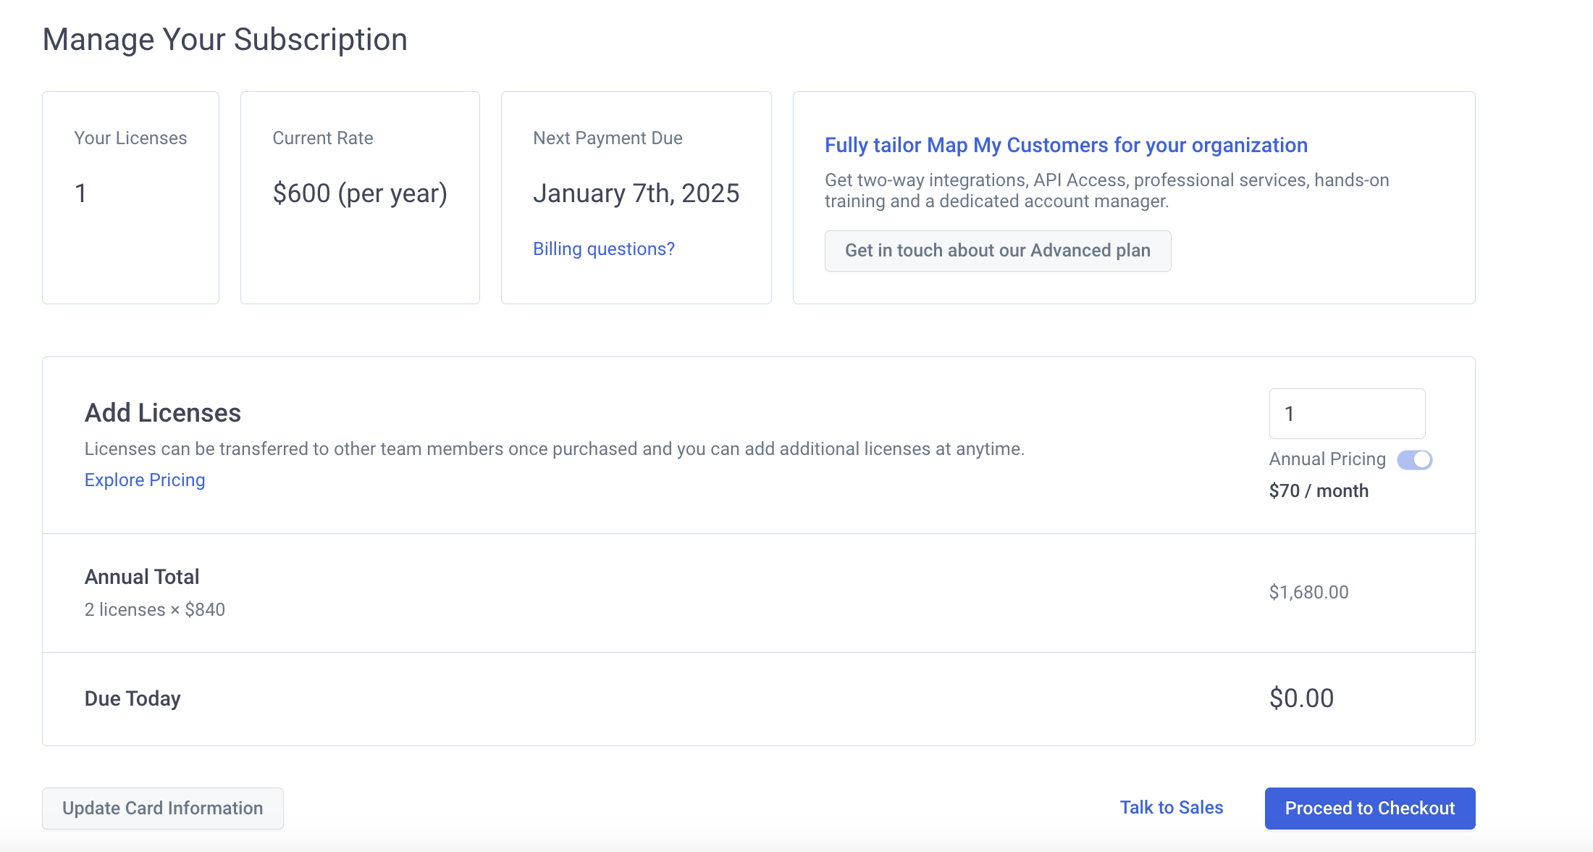Click the Annual Pricing label text
This screenshot has width=1593, height=852.
(1327, 459)
